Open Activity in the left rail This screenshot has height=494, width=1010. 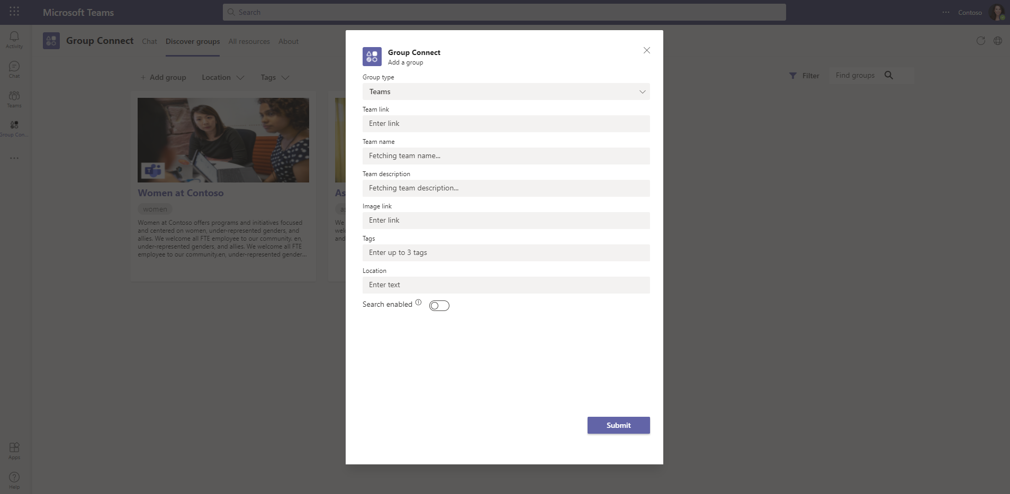[x=14, y=40]
